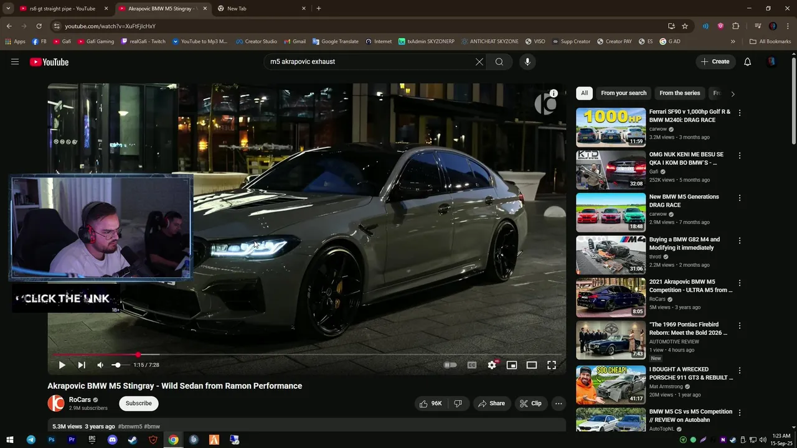Open the 'Google Translate' bookmark
The height and width of the screenshot is (448, 797).
point(335,42)
